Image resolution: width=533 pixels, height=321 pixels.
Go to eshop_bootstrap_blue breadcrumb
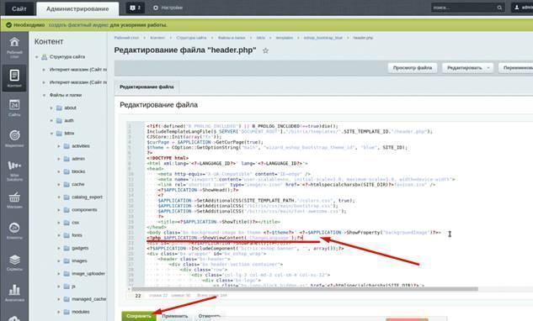[x=323, y=38]
